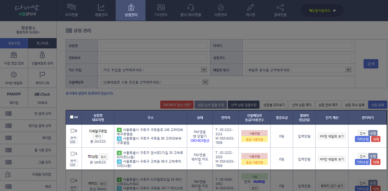This screenshot has height=191, width=388.
Task: Open the 선불배달료 condition dropdown
Action: 155,82
